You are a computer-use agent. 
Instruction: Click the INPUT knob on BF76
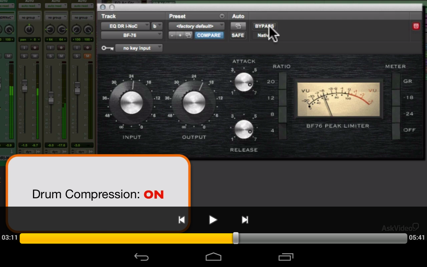pos(131,102)
